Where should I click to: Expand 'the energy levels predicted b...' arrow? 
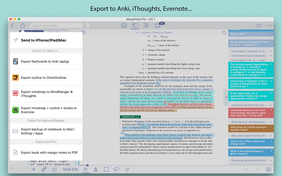point(270,161)
